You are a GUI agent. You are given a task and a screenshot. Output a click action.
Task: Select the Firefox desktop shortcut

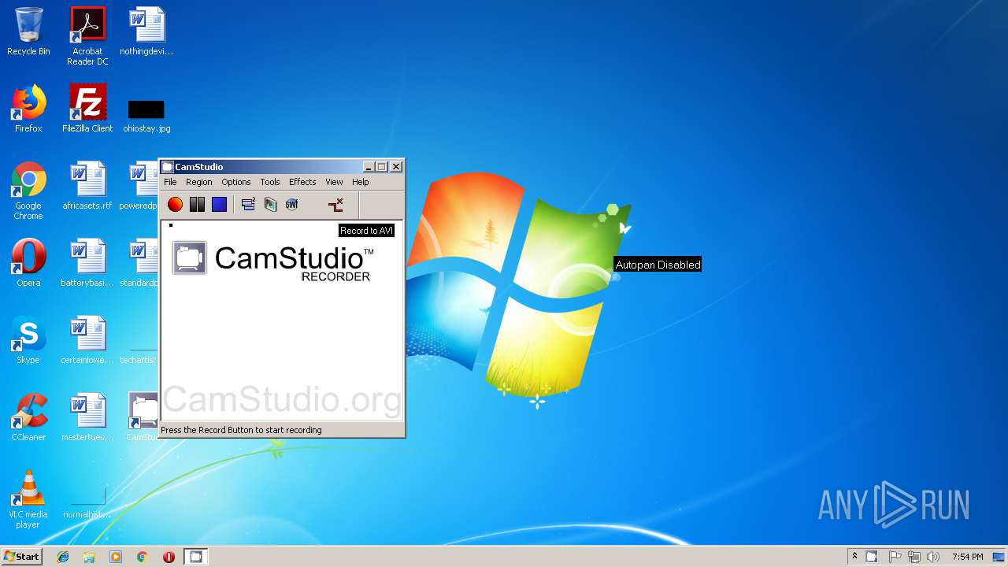coord(28,109)
